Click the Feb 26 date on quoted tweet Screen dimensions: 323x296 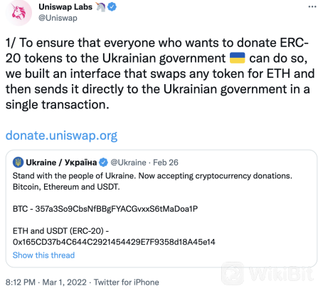[x=166, y=163]
